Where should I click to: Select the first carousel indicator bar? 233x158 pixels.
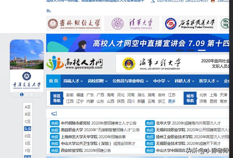click(x=179, y=50)
